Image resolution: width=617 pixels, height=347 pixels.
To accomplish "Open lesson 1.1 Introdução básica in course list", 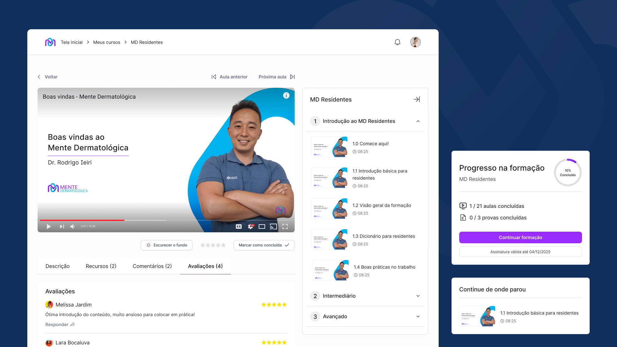I will pos(365,178).
